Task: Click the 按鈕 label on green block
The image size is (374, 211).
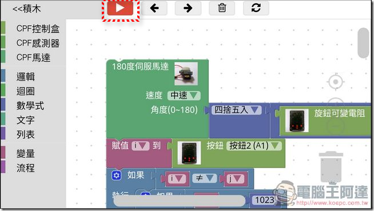Action: pos(215,146)
